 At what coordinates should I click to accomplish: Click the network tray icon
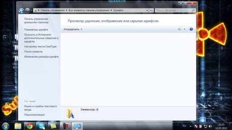coord(206,126)
